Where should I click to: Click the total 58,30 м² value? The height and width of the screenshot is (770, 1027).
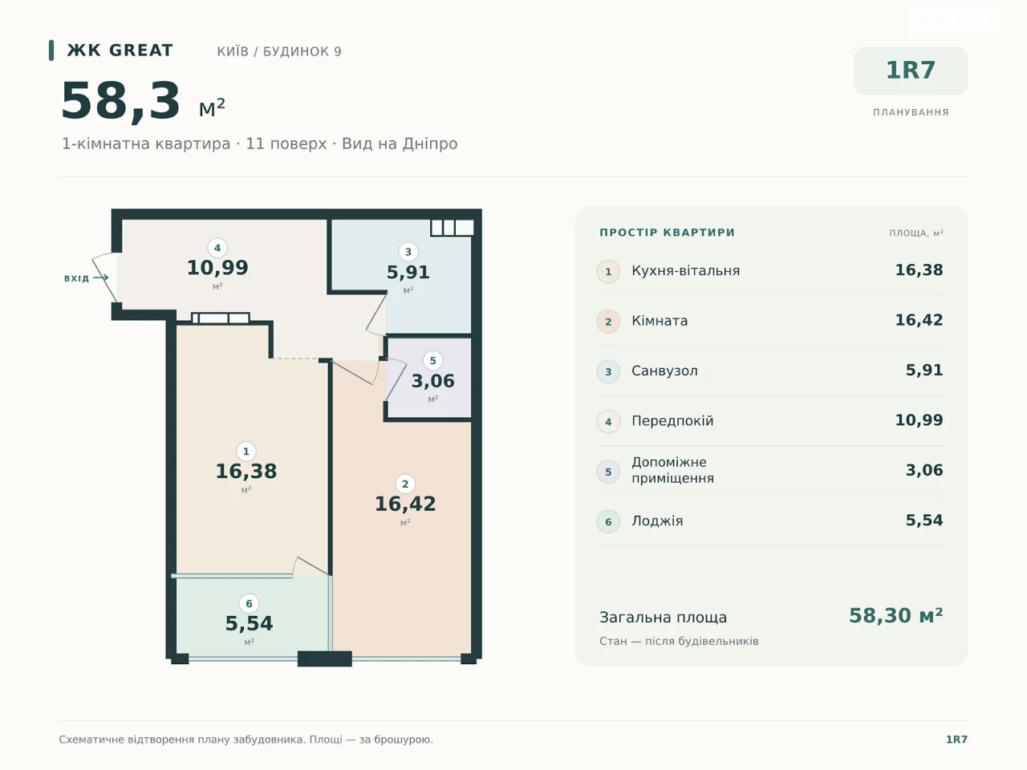click(x=896, y=616)
